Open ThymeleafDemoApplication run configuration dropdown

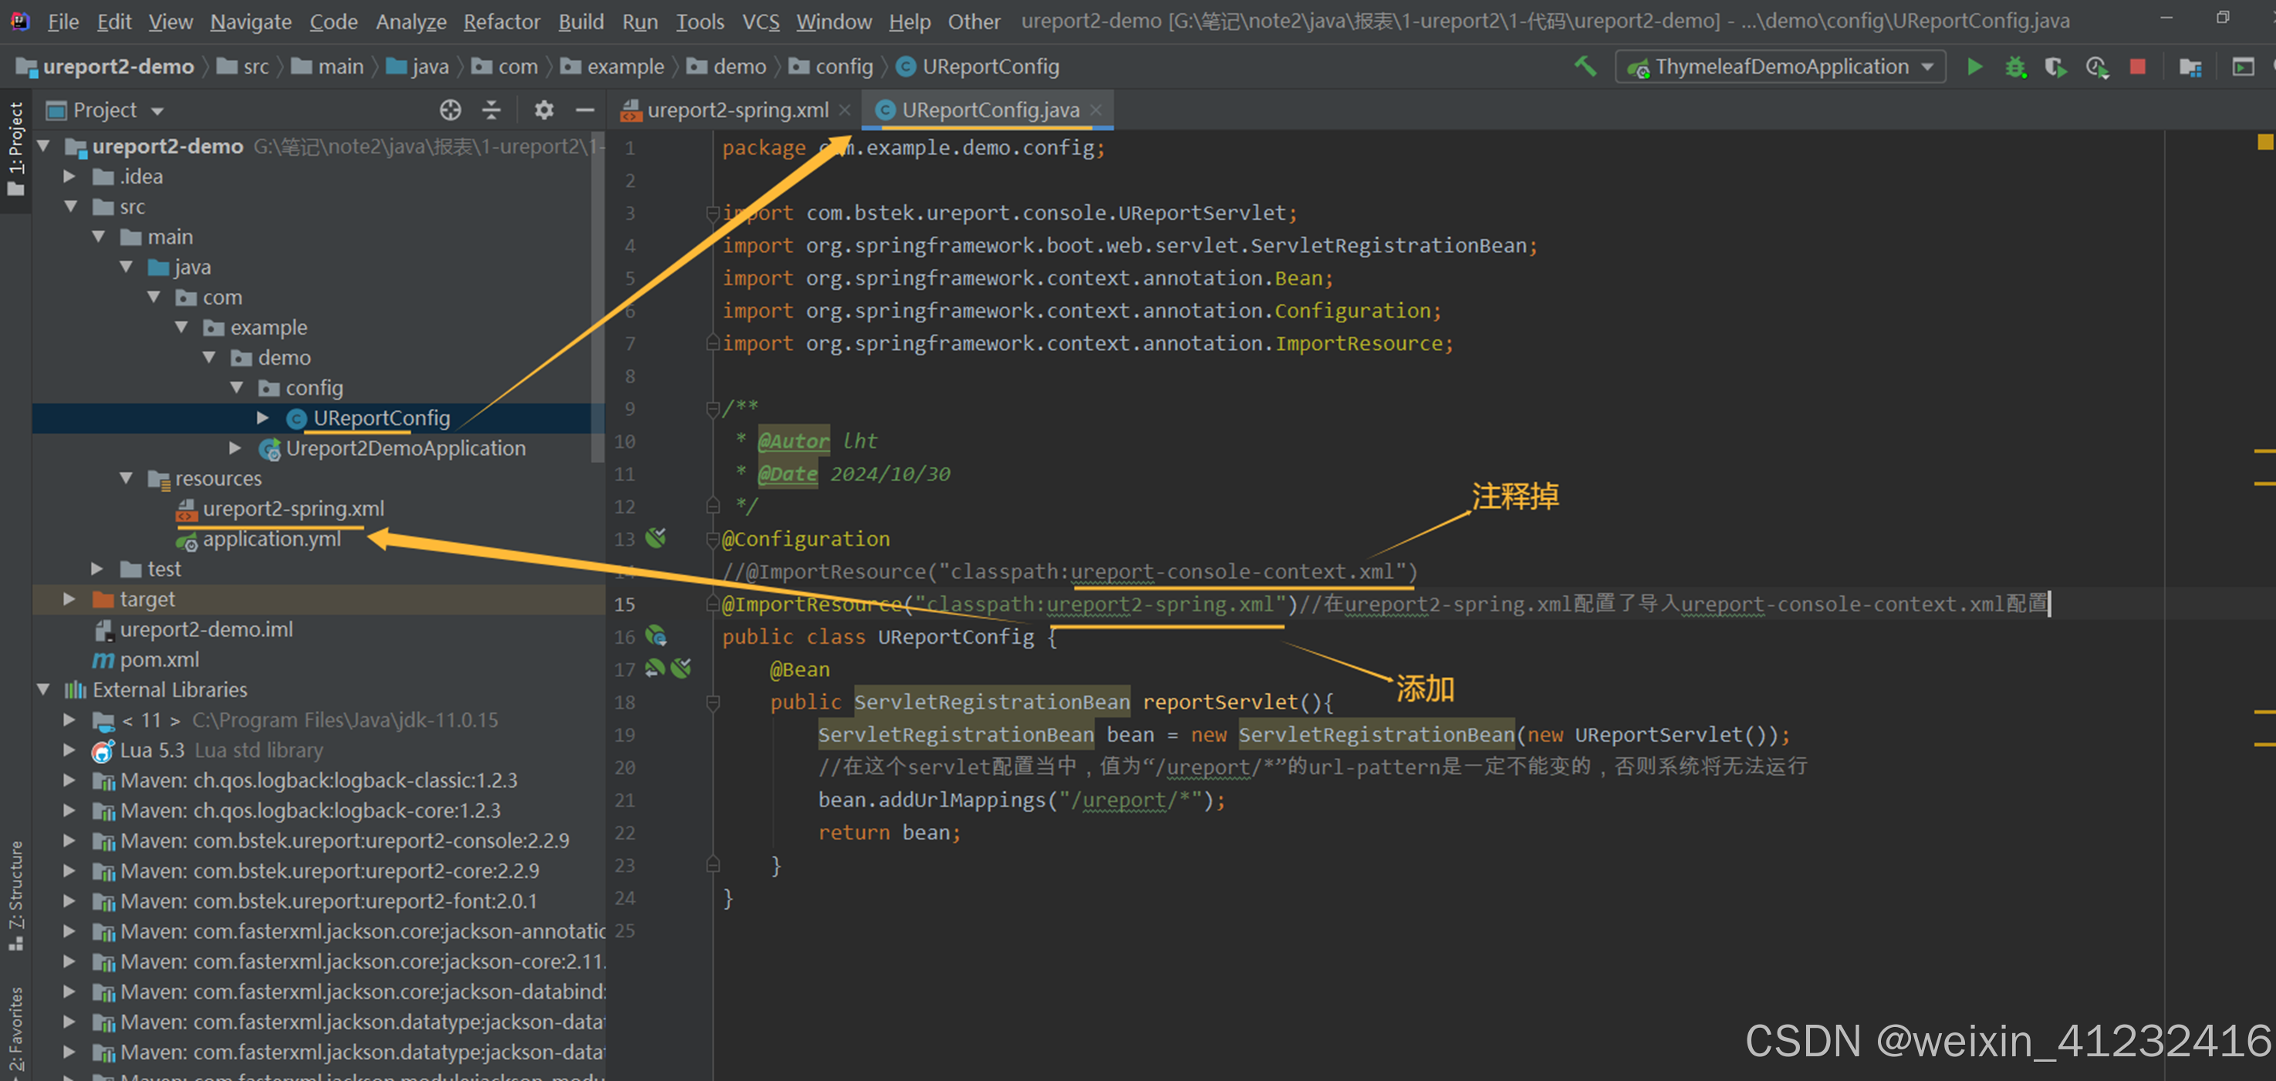[x=1781, y=67]
